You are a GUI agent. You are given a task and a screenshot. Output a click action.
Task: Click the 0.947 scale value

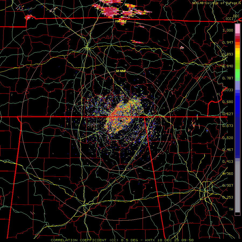coord(228,42)
